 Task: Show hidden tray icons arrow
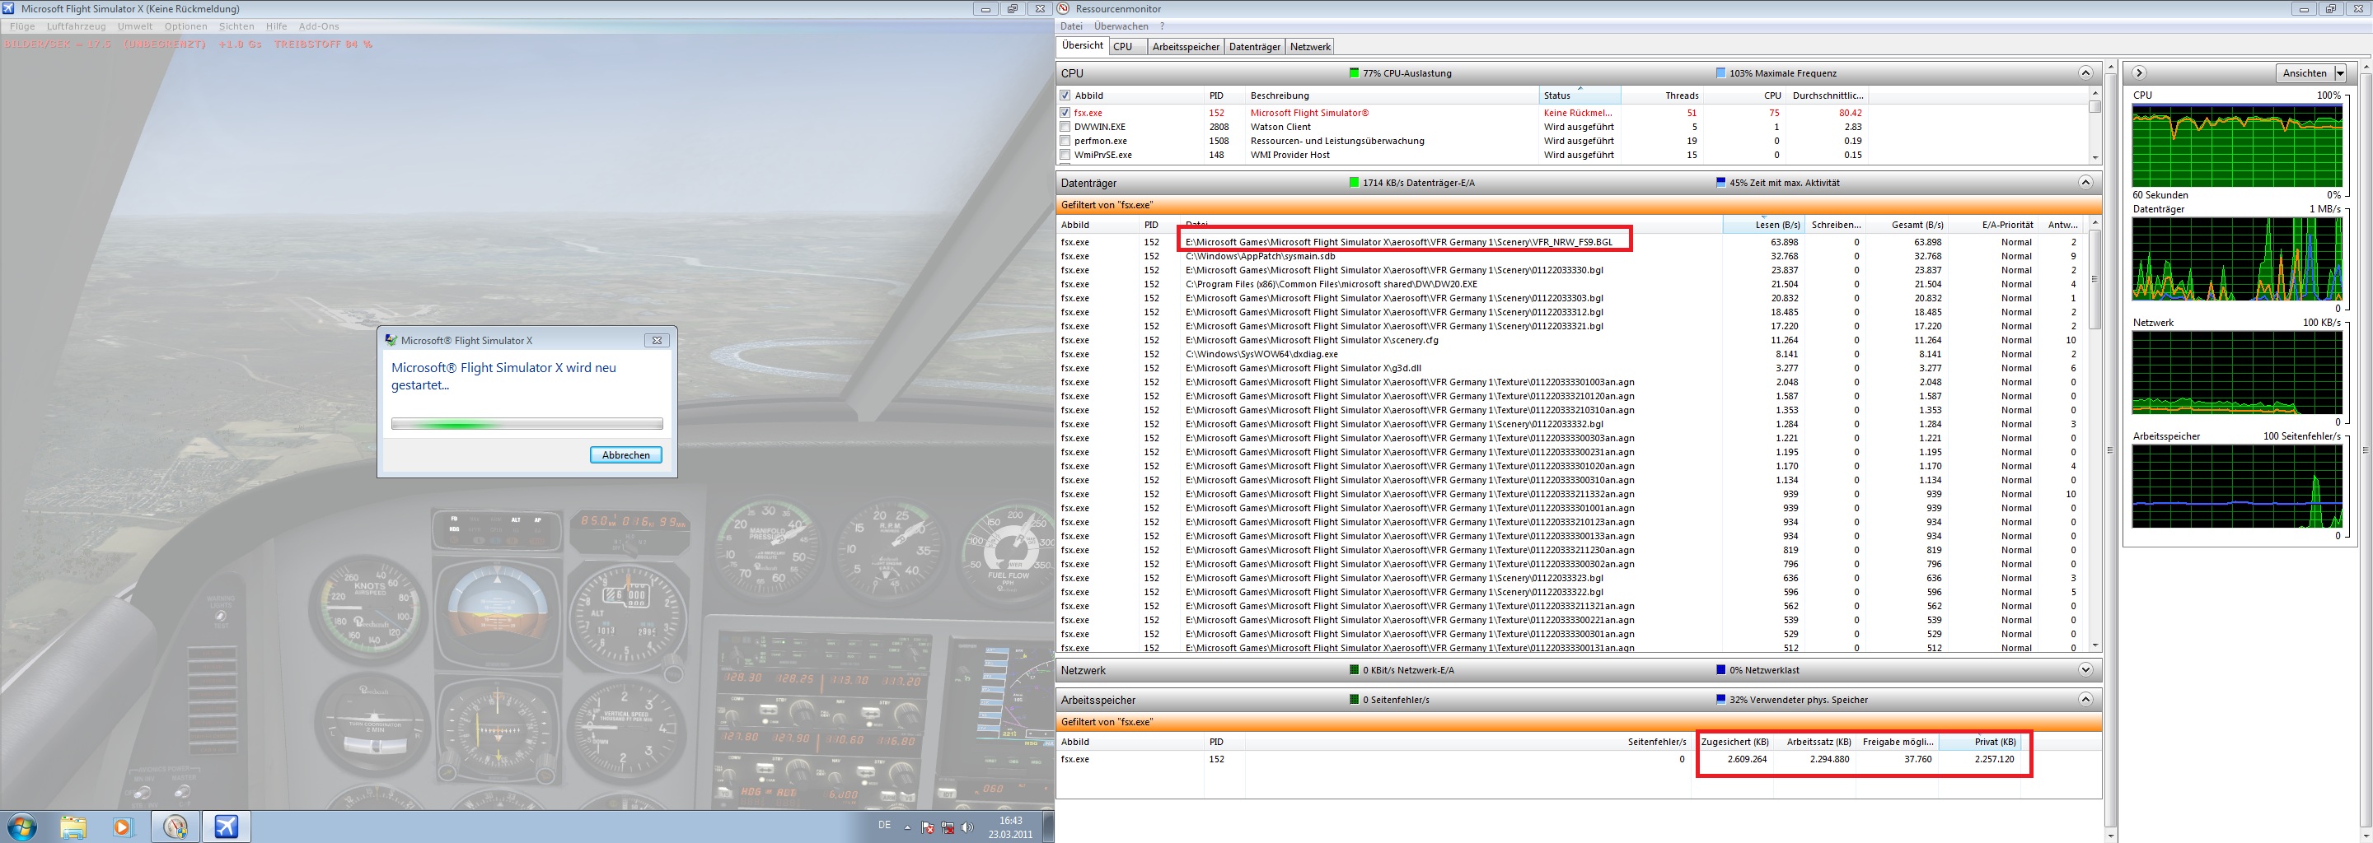[907, 827]
